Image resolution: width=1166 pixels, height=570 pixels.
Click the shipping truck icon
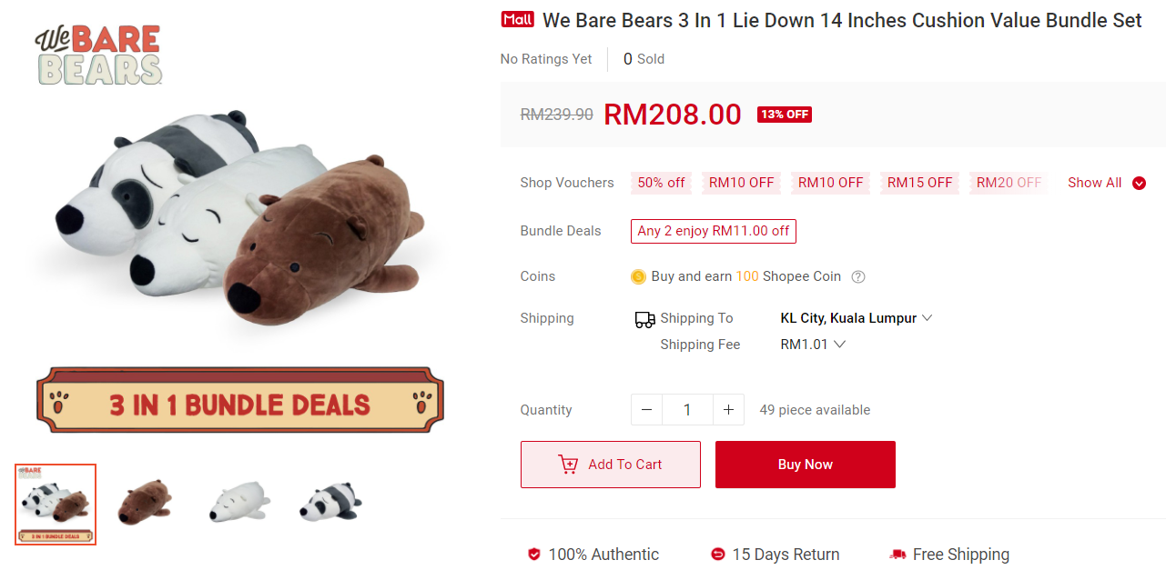tap(644, 319)
